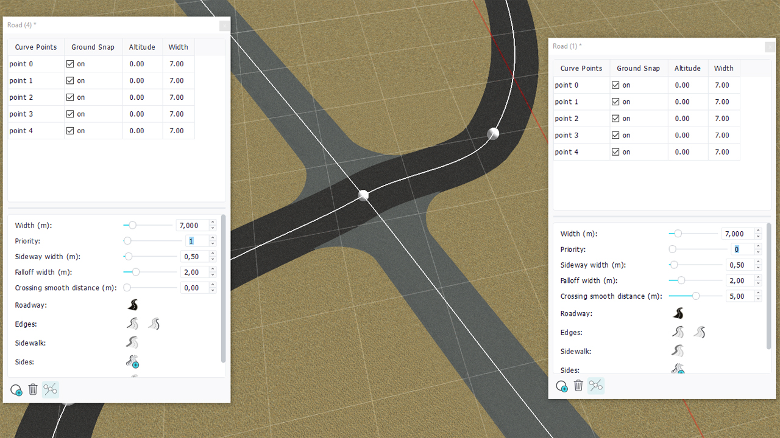
Task: Decrease Crossing smooth distance stepper in Road (1)
Action: pos(758,299)
